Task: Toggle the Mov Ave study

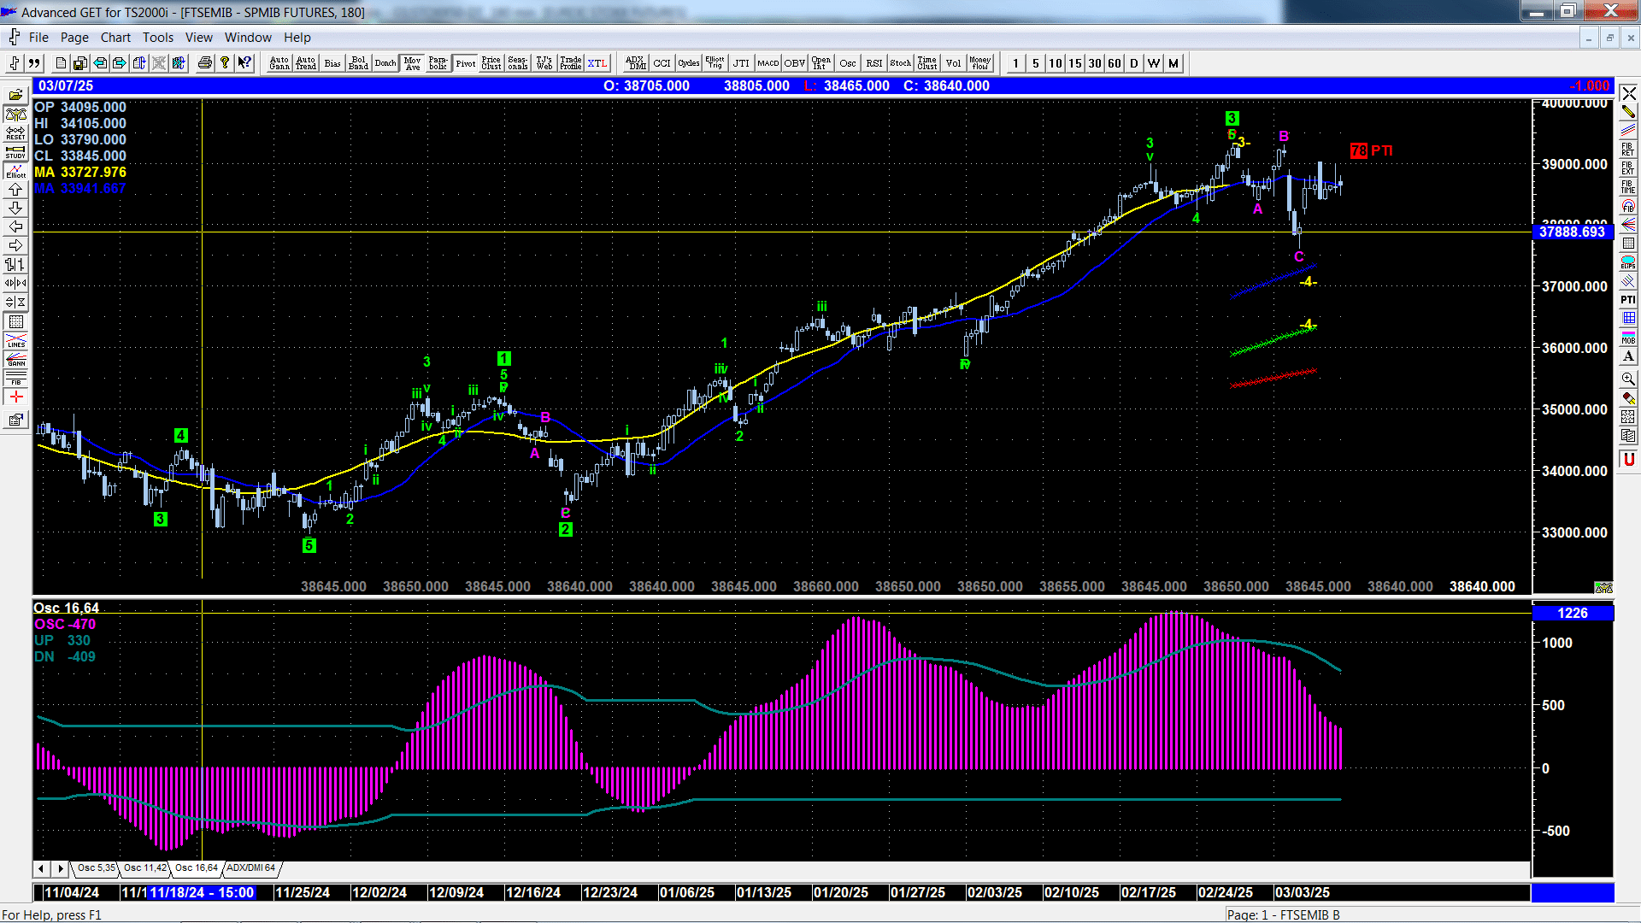Action: [x=412, y=63]
